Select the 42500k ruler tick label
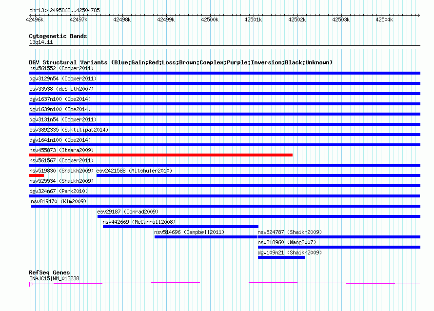 (210, 19)
